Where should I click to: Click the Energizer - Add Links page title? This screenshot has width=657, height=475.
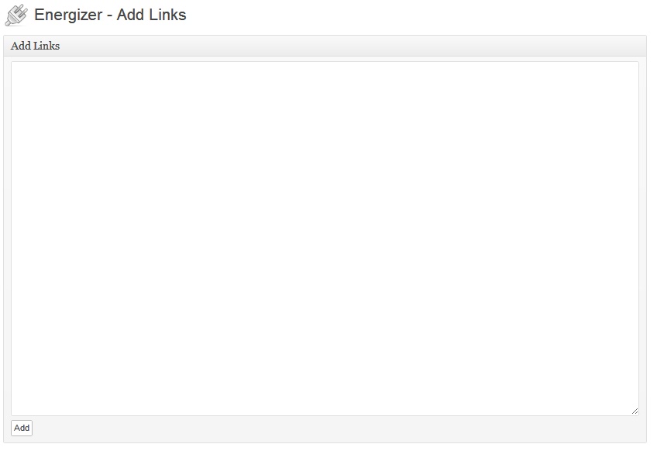(x=110, y=15)
